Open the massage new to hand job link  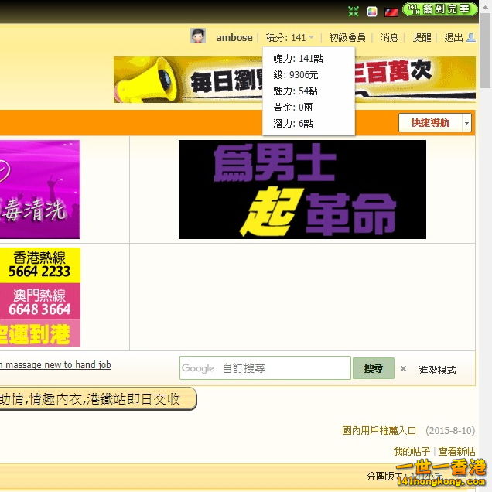[x=55, y=365]
